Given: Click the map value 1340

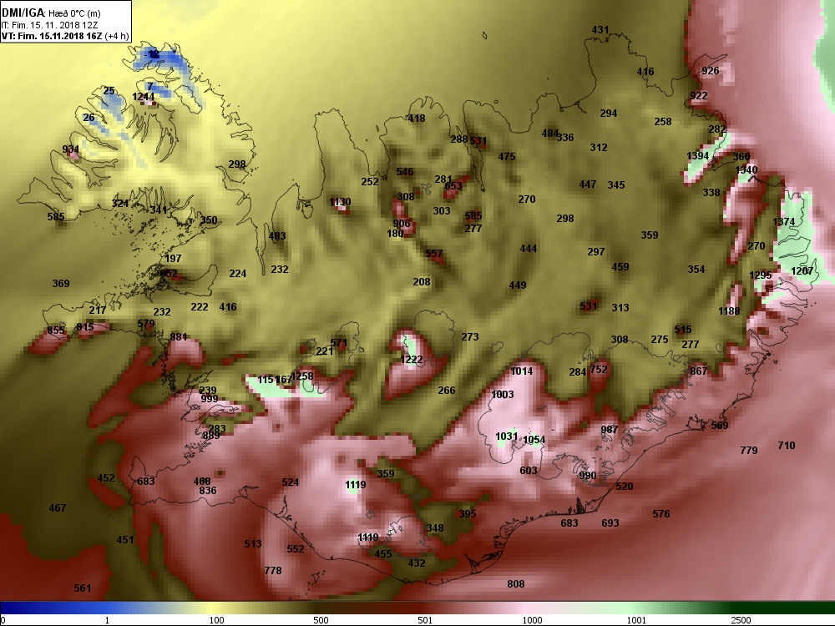Looking at the screenshot, I should click(746, 169).
